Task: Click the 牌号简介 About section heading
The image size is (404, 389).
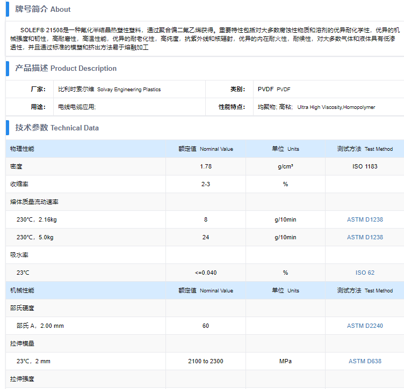Action: click(42, 9)
